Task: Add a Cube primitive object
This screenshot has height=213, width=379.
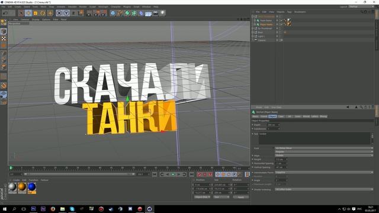Action: click(x=113, y=13)
